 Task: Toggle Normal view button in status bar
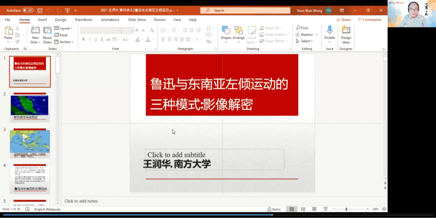pos(292,209)
